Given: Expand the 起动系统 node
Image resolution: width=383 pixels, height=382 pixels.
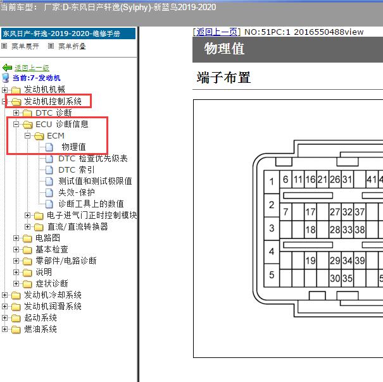Looking at the screenshot, I should coord(4,318).
